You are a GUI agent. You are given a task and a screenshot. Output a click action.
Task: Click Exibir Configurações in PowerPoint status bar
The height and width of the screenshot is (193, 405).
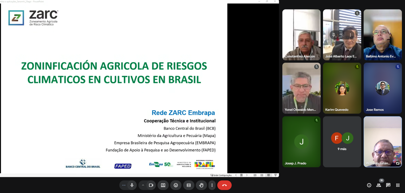tap(221, 175)
